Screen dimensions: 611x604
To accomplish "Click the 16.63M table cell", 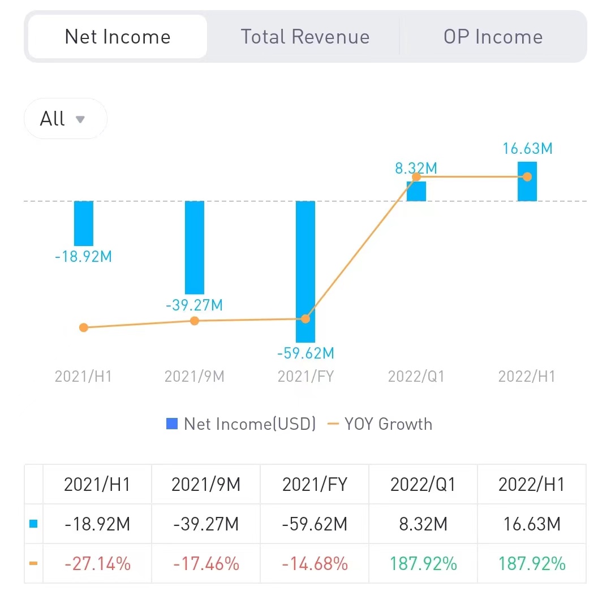I will tap(532, 524).
